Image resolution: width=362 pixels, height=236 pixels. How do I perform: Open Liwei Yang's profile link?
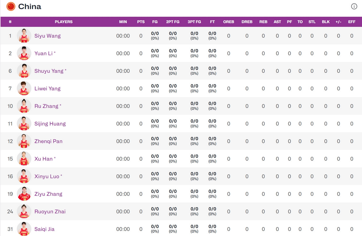tap(47, 88)
